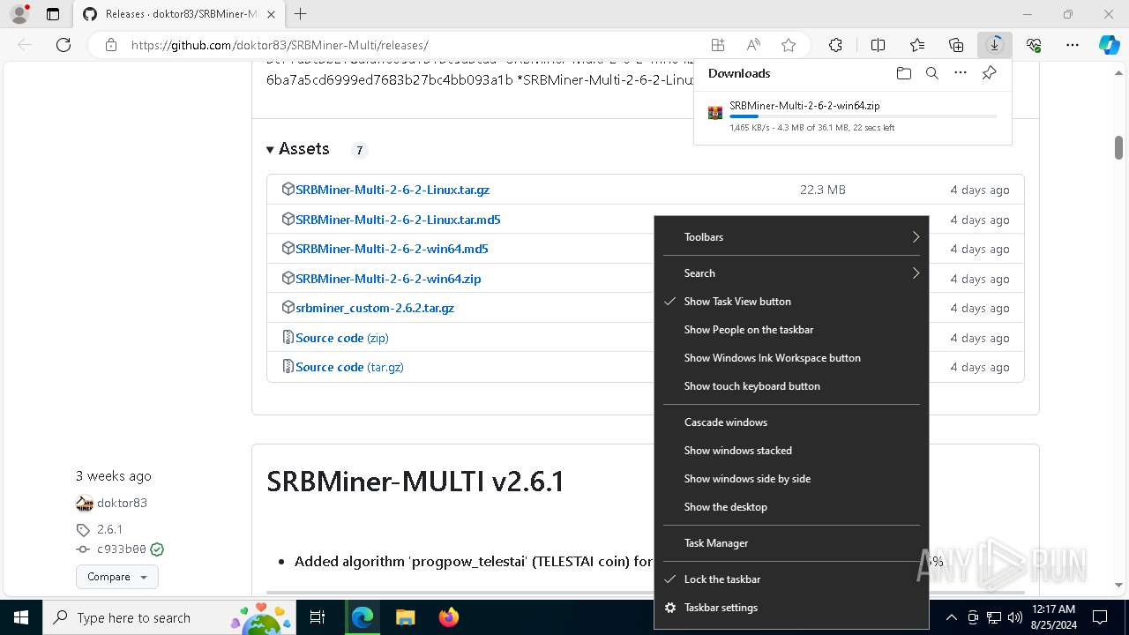Click the download progress bar
Image resolution: width=1129 pixels, height=635 pixels.
pyautogui.click(x=863, y=116)
